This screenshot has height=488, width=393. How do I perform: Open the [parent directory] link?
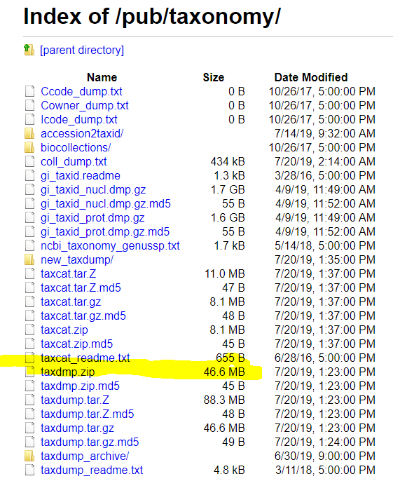(x=82, y=50)
